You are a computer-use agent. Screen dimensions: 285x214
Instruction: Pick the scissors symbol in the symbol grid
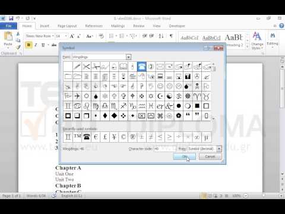(86, 67)
